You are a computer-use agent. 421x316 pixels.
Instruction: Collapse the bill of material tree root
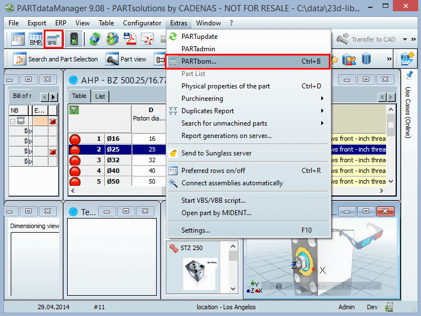[12, 122]
